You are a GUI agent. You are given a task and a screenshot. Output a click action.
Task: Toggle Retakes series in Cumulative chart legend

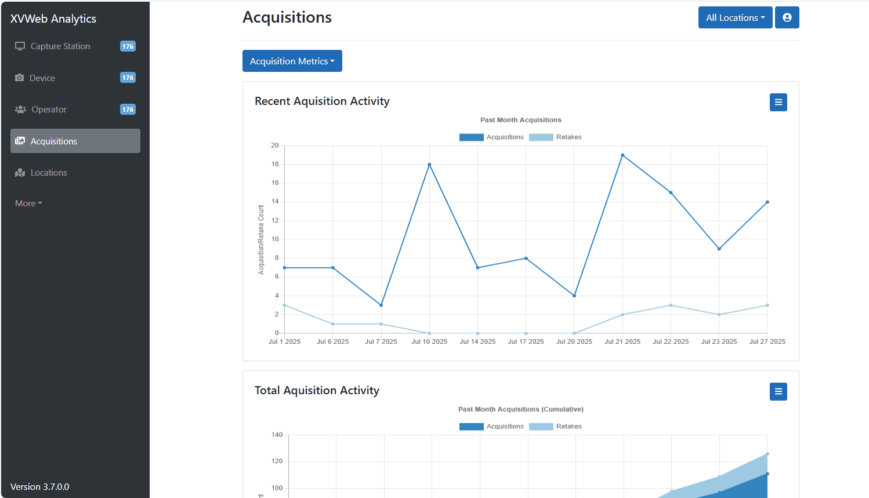pyautogui.click(x=555, y=427)
